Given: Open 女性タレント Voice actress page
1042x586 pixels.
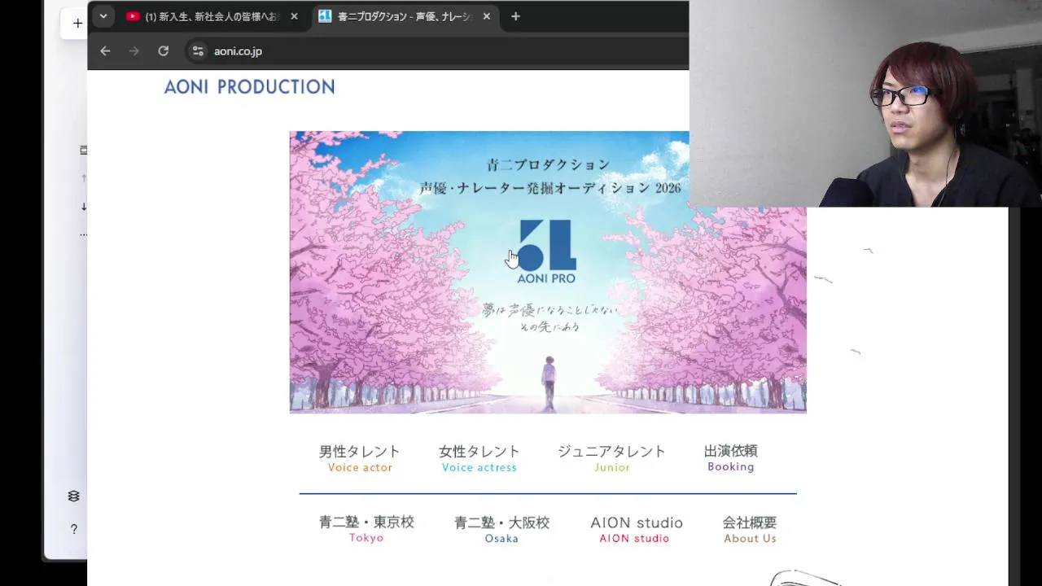Looking at the screenshot, I should point(479,458).
